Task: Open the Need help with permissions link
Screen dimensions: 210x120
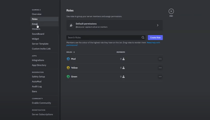Action: tap(153, 42)
